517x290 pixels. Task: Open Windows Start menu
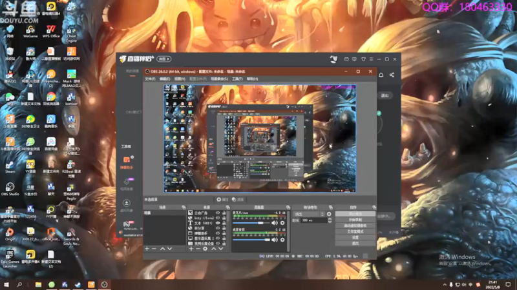pyautogui.click(x=6, y=284)
